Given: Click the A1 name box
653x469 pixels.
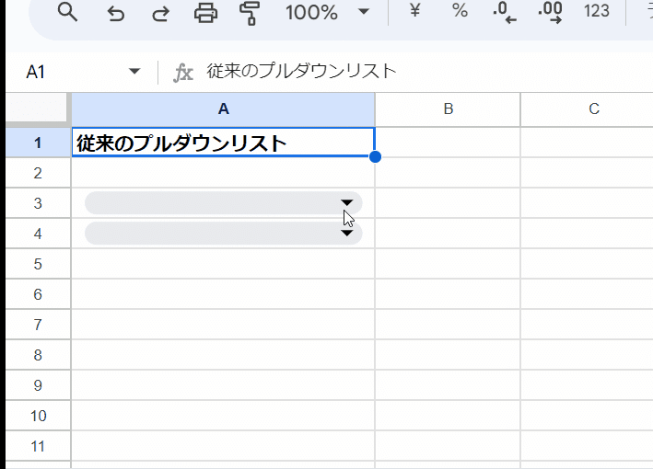Looking at the screenshot, I should point(36,72).
